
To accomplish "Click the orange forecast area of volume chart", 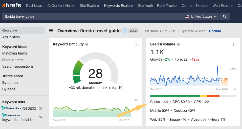I will pos(224,81).
